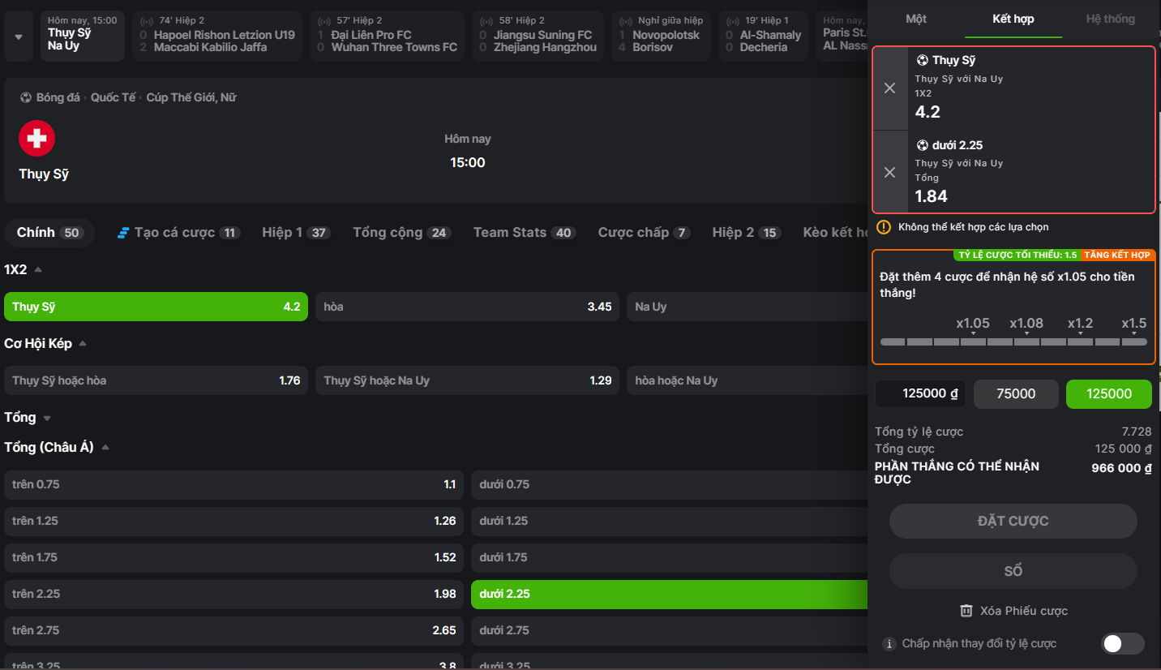Choose the 75000 quick stake button
This screenshot has width=1161, height=670.
[x=1015, y=393]
